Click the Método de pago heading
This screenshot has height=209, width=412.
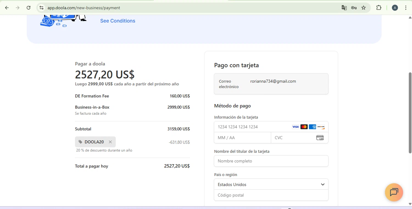click(232, 106)
